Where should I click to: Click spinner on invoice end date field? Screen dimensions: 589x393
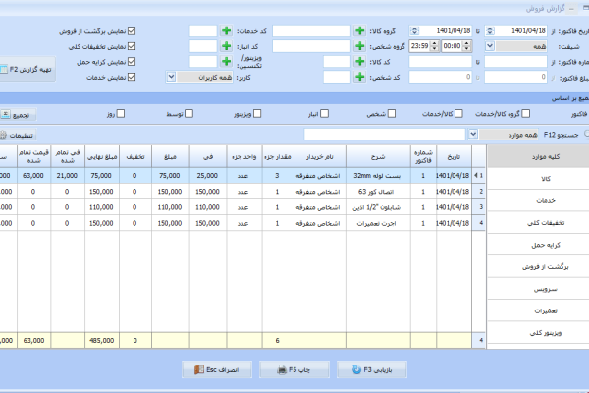414,30
